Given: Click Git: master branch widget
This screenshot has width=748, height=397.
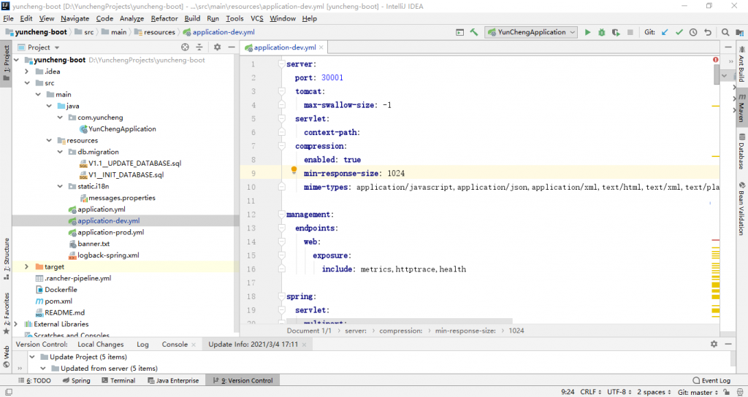Looking at the screenshot, I should (x=698, y=392).
